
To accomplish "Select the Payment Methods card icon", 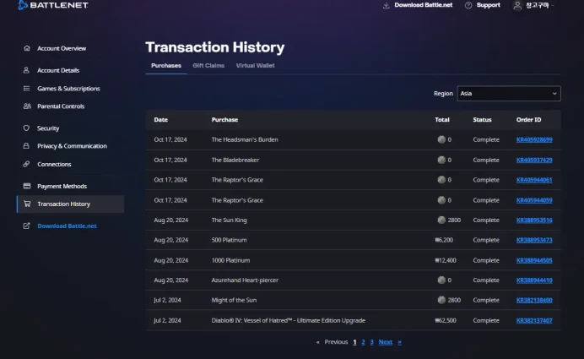I will (x=27, y=186).
